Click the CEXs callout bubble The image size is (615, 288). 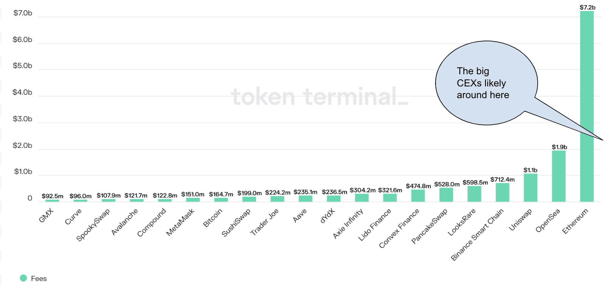pyautogui.click(x=487, y=83)
